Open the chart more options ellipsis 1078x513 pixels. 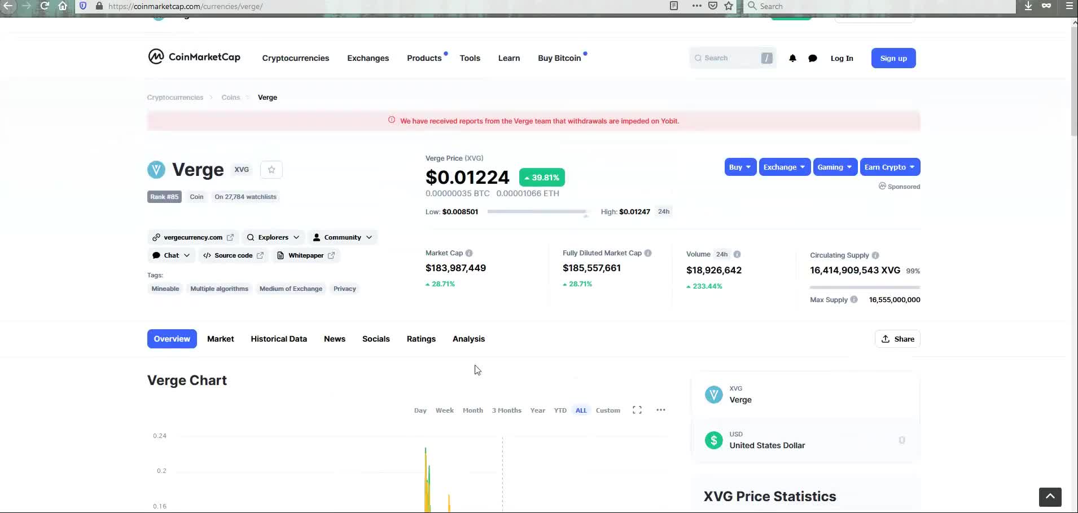click(661, 410)
